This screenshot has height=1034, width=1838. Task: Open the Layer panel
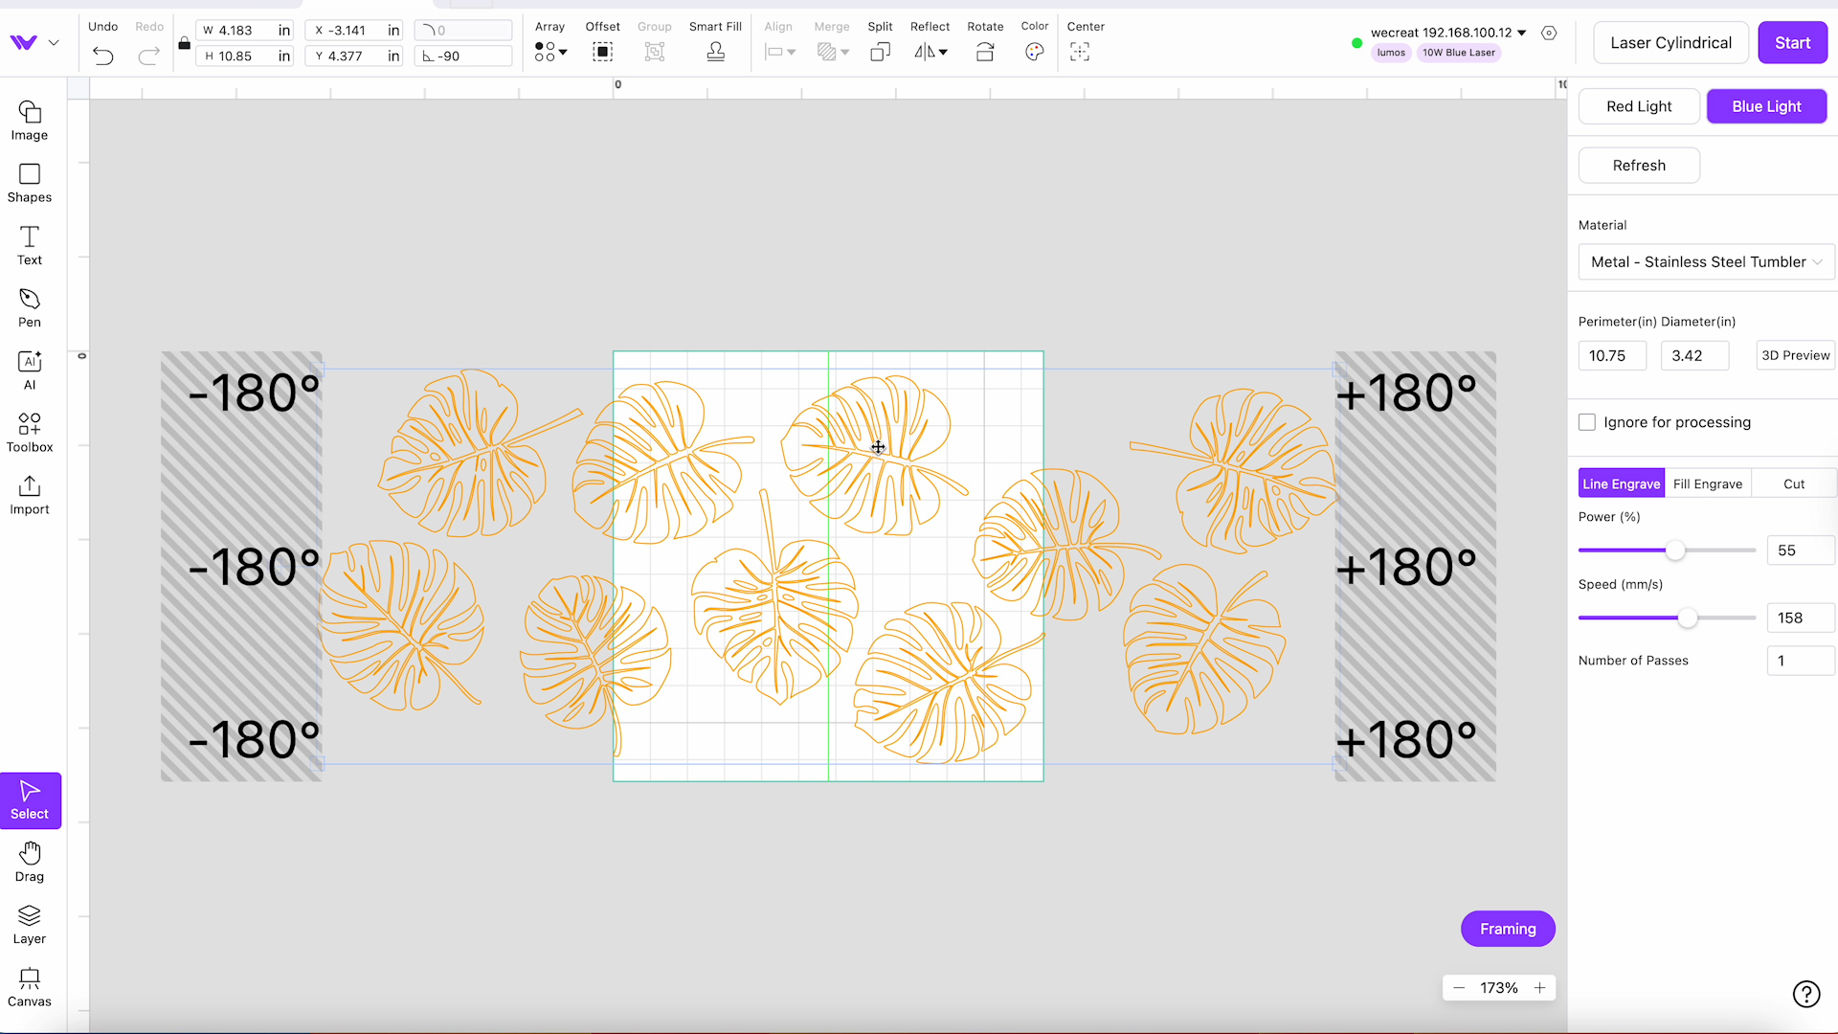tap(29, 924)
